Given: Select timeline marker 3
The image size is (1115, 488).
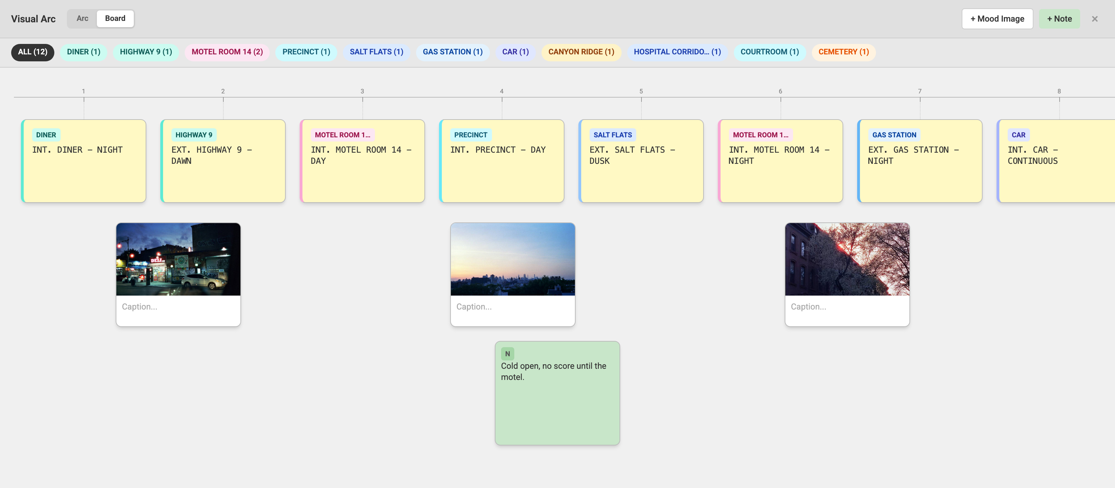Looking at the screenshot, I should coord(362,91).
